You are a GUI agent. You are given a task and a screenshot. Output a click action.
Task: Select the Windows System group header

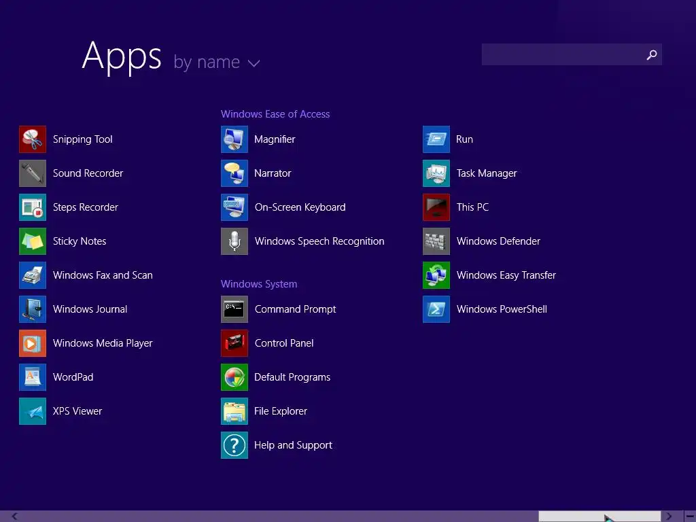tap(259, 284)
